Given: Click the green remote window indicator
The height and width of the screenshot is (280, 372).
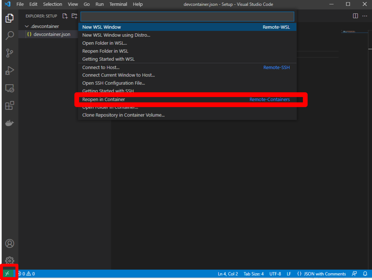Looking at the screenshot, I should (x=7, y=274).
